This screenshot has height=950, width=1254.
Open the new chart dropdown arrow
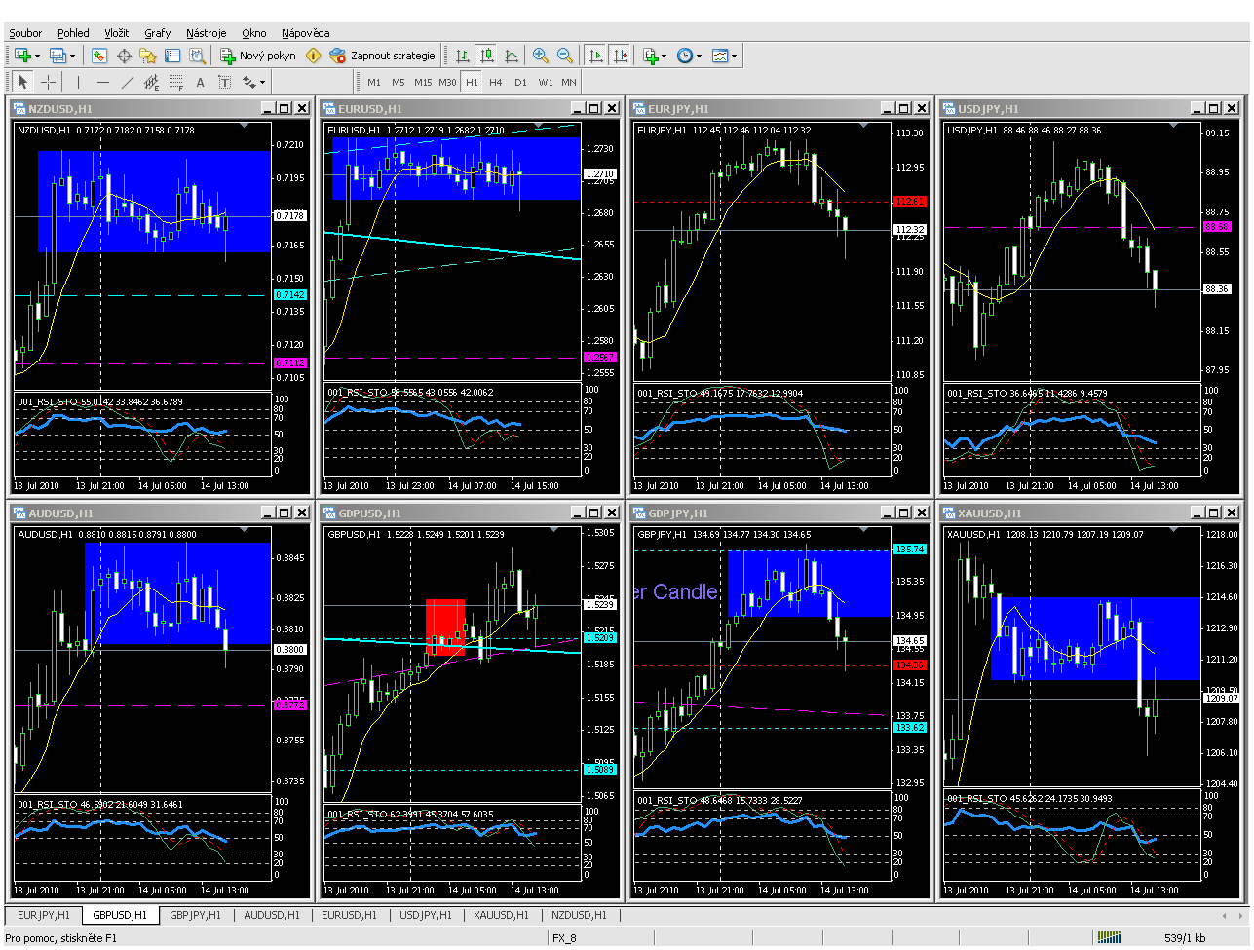point(37,57)
